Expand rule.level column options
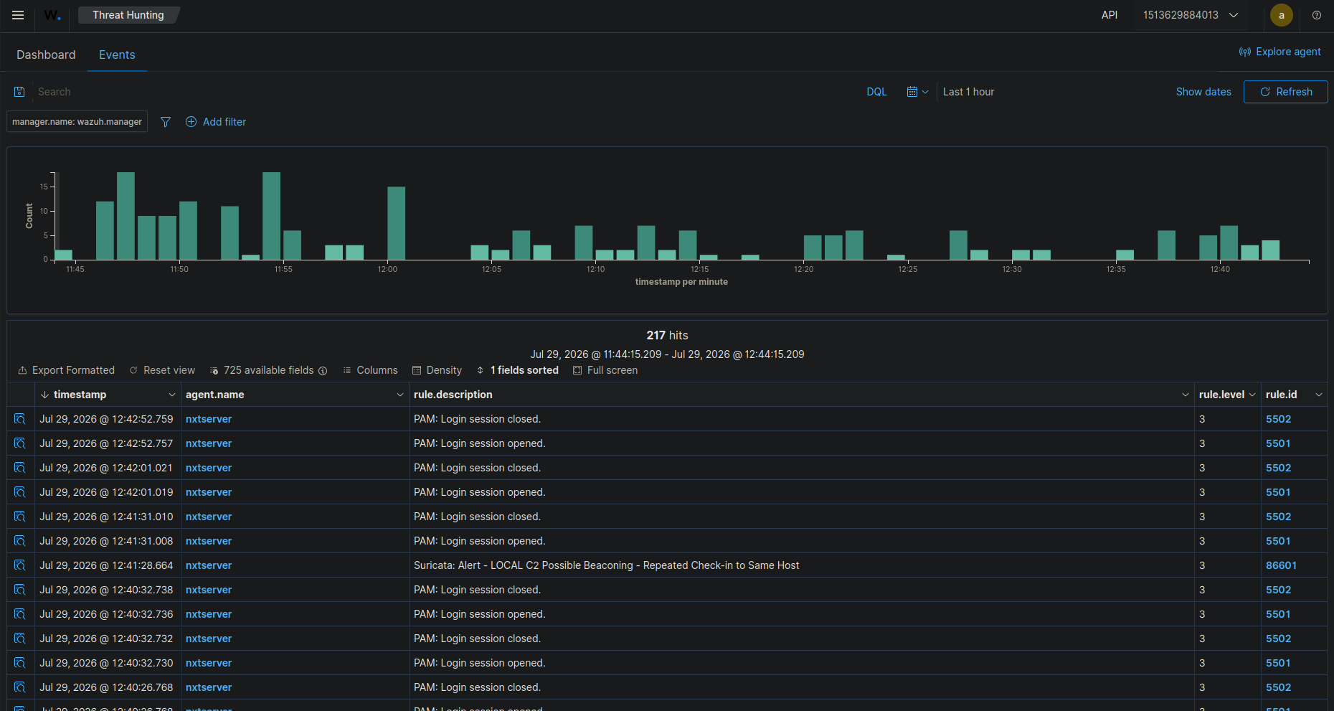Image resolution: width=1334 pixels, height=711 pixels. click(1252, 395)
